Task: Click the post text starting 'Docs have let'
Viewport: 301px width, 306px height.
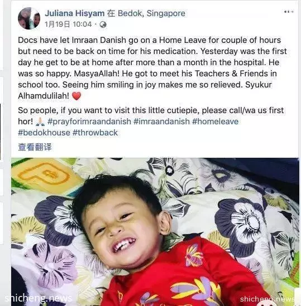Action: click(x=152, y=68)
